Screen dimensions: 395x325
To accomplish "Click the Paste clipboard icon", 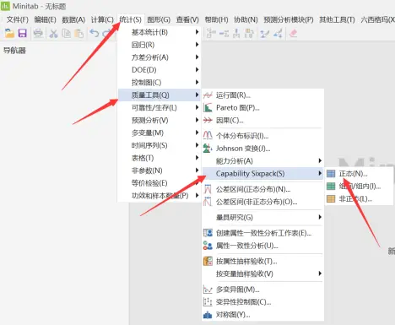I will point(79,33).
